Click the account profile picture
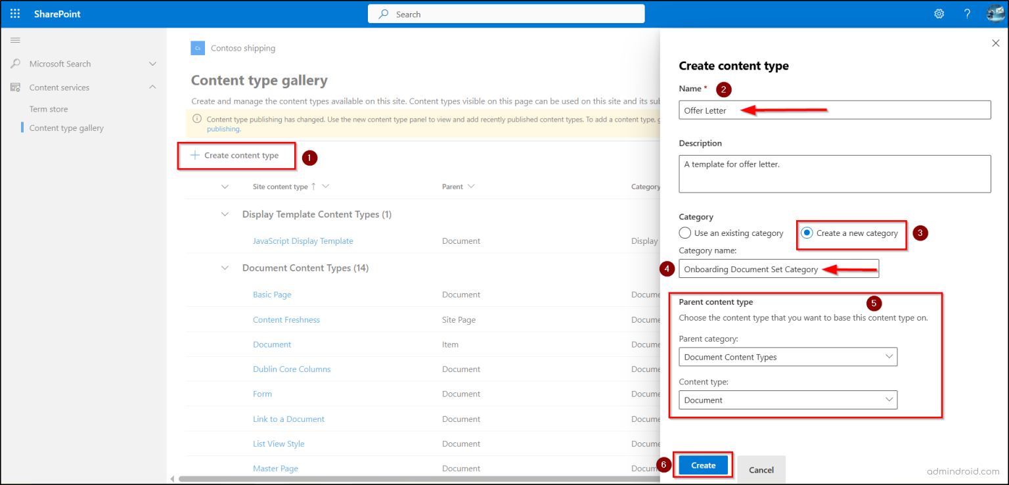Screen dimensions: 1009x485 click(995, 13)
